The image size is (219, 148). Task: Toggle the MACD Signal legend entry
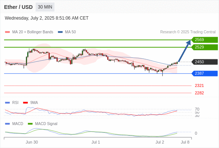[x=43, y=124]
